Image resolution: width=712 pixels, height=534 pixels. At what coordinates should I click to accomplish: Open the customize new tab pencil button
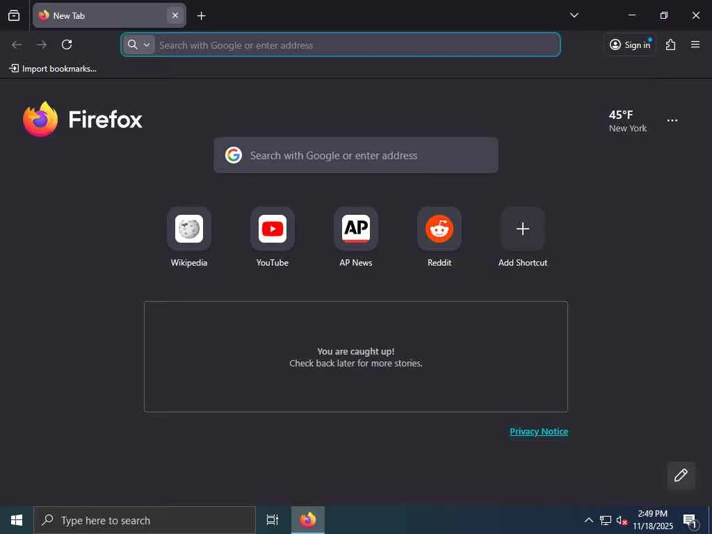(681, 475)
